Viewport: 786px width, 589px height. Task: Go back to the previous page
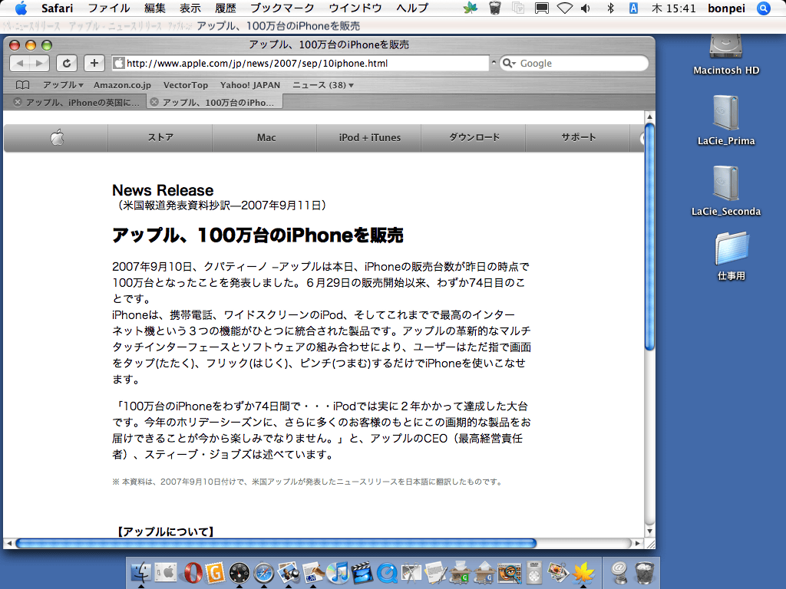coord(19,63)
